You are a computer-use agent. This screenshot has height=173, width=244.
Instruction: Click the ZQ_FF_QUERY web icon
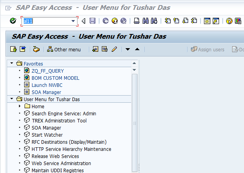(27, 70)
